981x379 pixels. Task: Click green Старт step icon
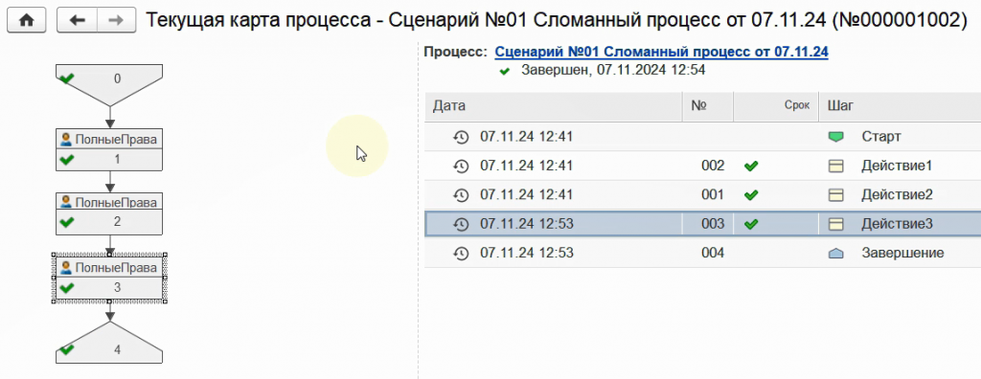click(x=835, y=137)
